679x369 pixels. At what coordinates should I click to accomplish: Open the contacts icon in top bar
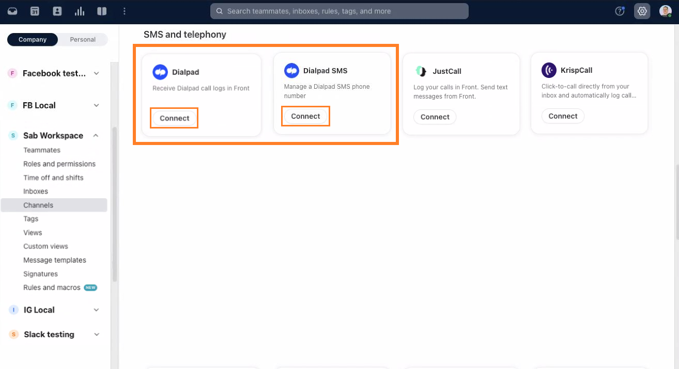click(x=57, y=11)
